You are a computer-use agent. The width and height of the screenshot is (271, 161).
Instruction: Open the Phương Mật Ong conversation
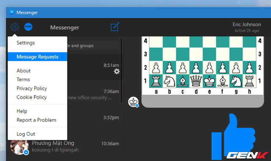pos(65,146)
